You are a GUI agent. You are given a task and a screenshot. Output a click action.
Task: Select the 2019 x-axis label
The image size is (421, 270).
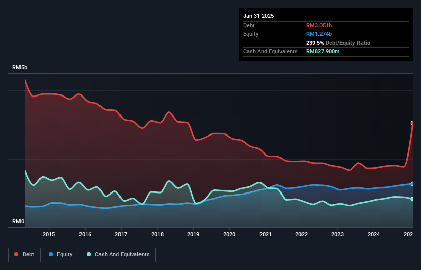[x=193, y=234]
